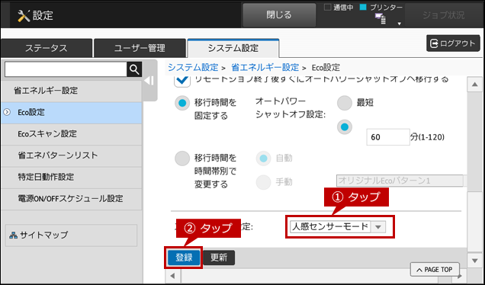Open 省エネパターンリスト in sidebar

point(72,155)
